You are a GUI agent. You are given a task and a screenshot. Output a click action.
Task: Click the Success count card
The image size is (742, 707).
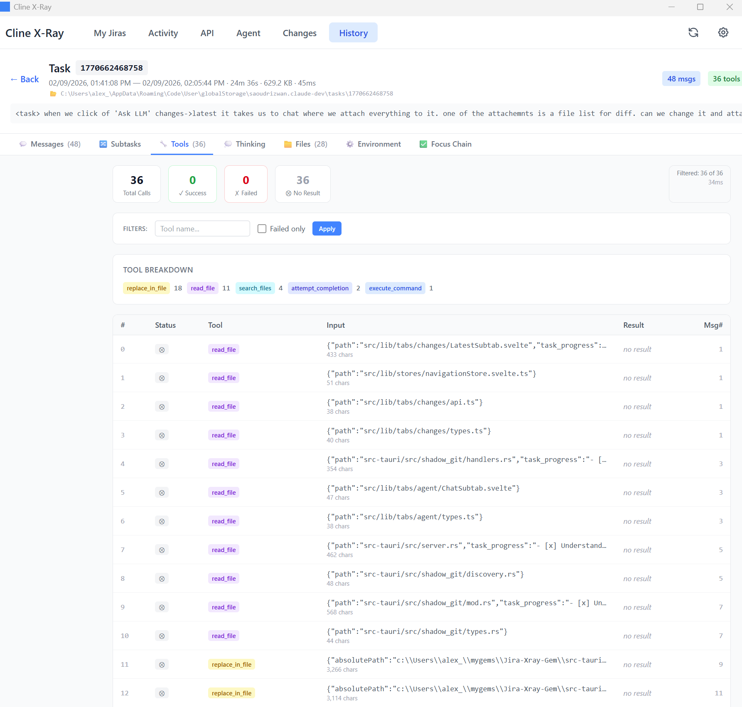(x=192, y=184)
